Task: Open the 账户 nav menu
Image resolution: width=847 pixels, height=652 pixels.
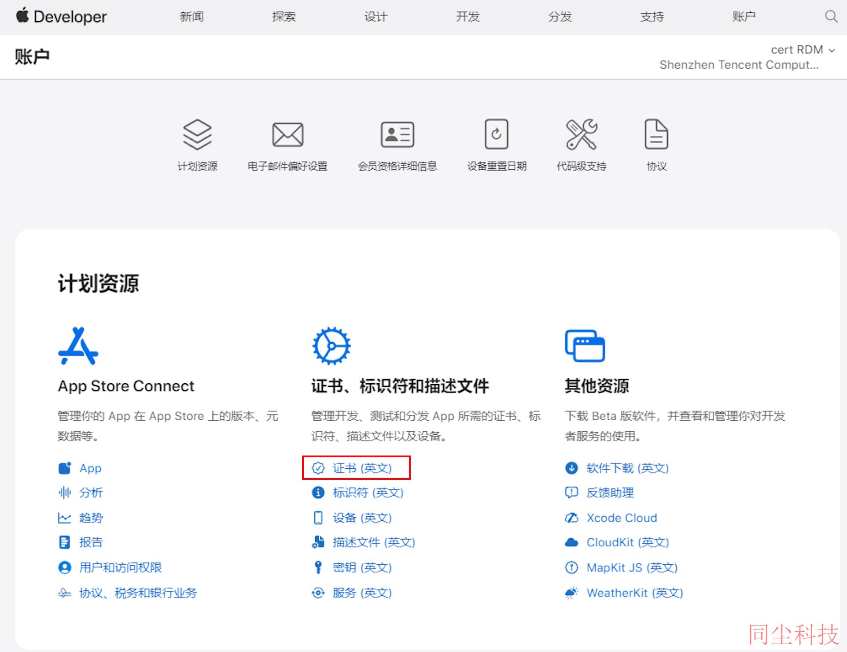Action: [744, 17]
